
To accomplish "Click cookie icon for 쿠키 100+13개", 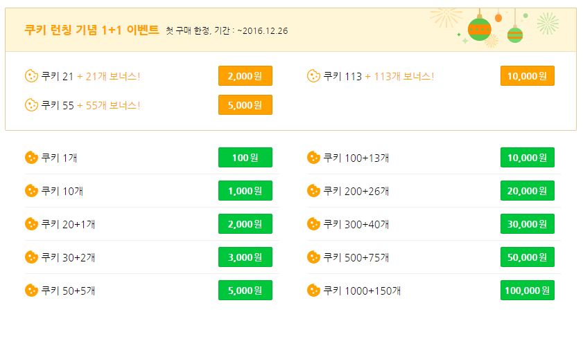I will pyautogui.click(x=313, y=158).
